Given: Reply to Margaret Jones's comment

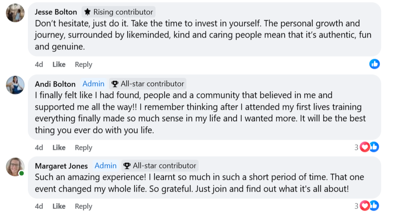Looking at the screenshot, I should (x=83, y=206).
